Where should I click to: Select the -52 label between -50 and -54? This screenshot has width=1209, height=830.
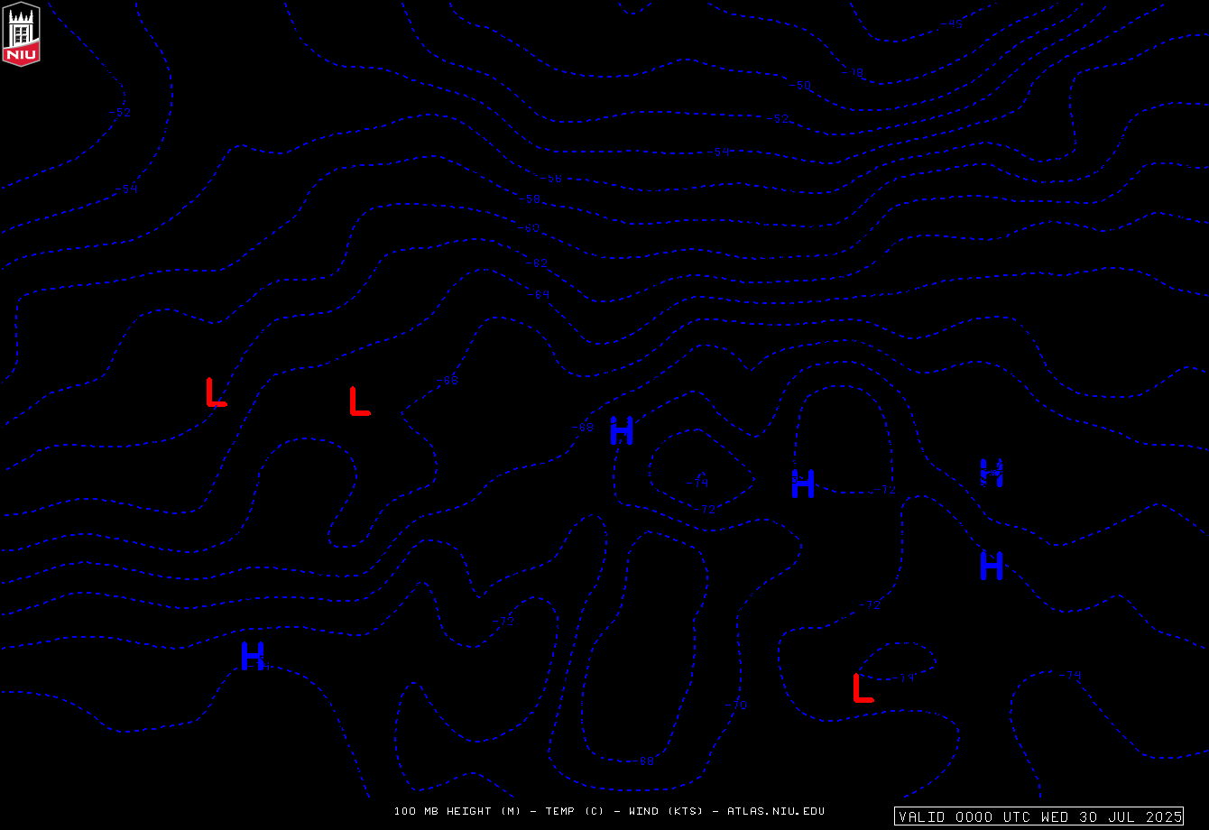779,119
